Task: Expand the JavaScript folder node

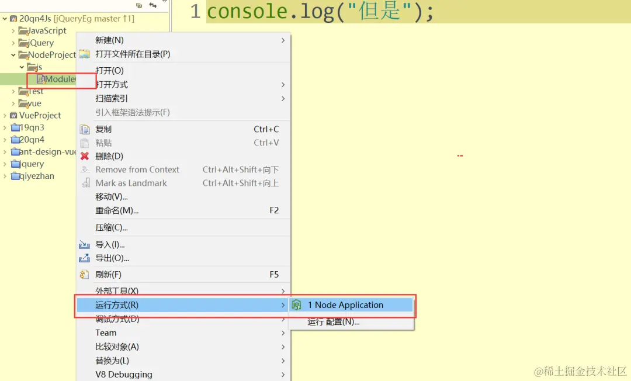Action: coord(13,30)
